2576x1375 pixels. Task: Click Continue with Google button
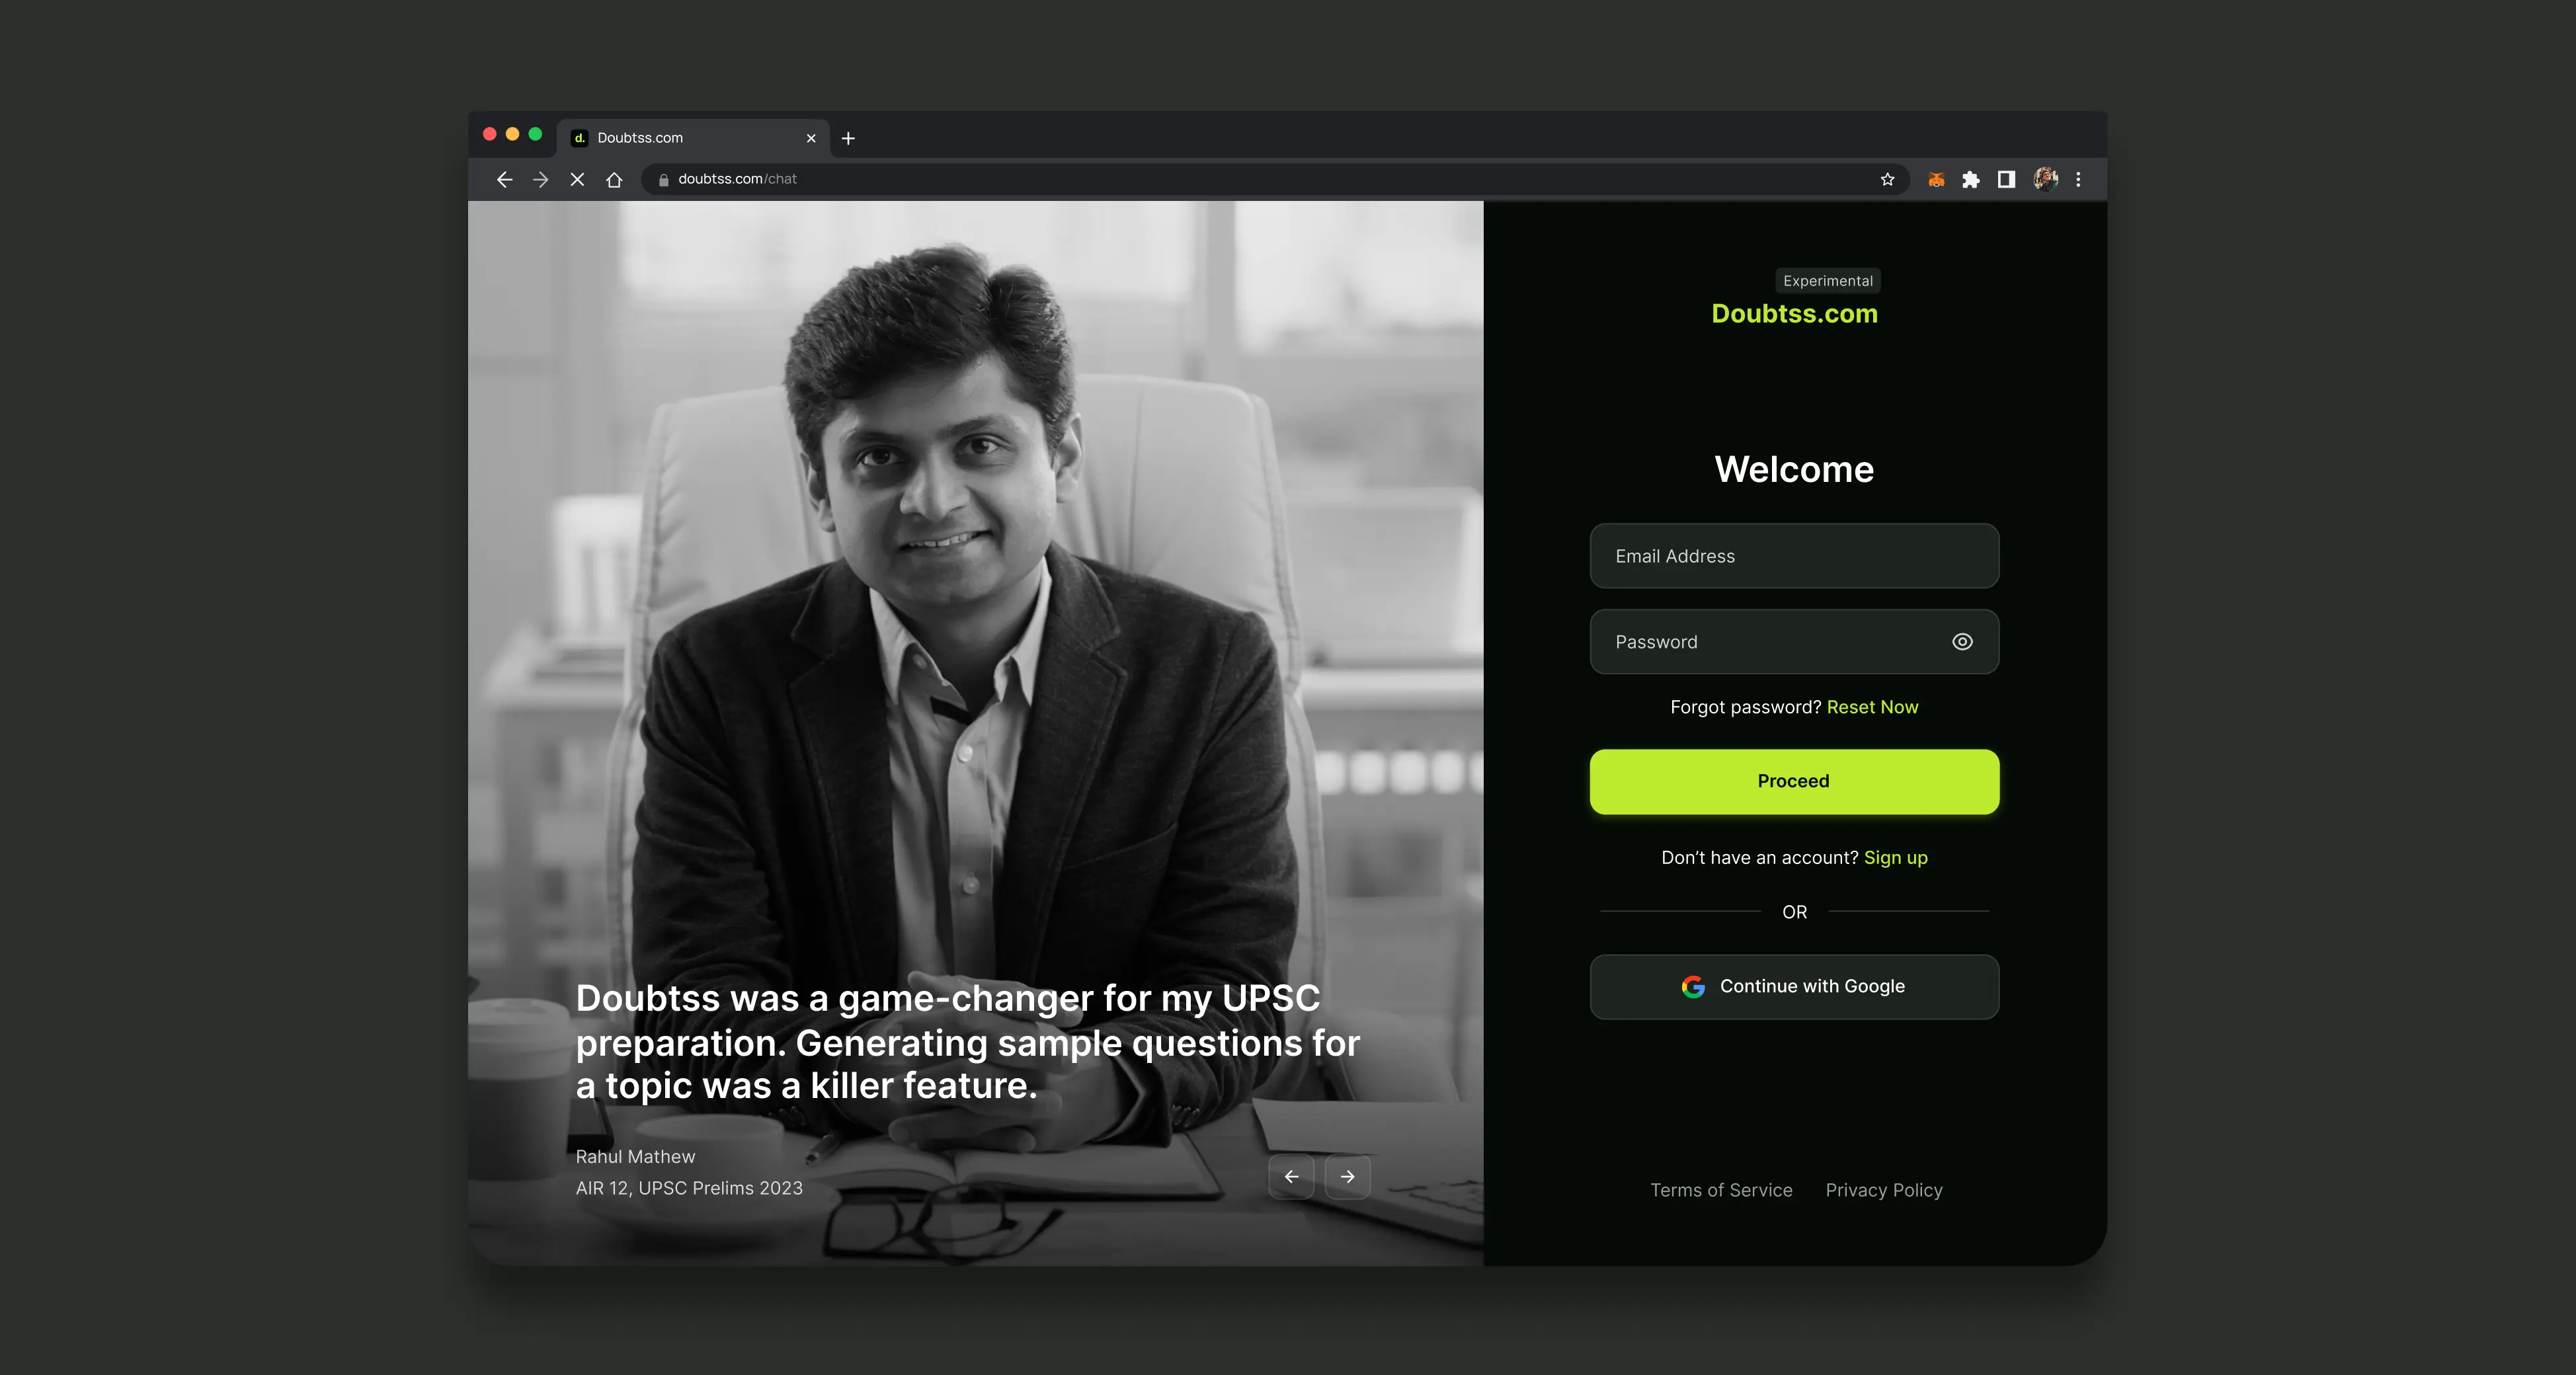click(1794, 987)
